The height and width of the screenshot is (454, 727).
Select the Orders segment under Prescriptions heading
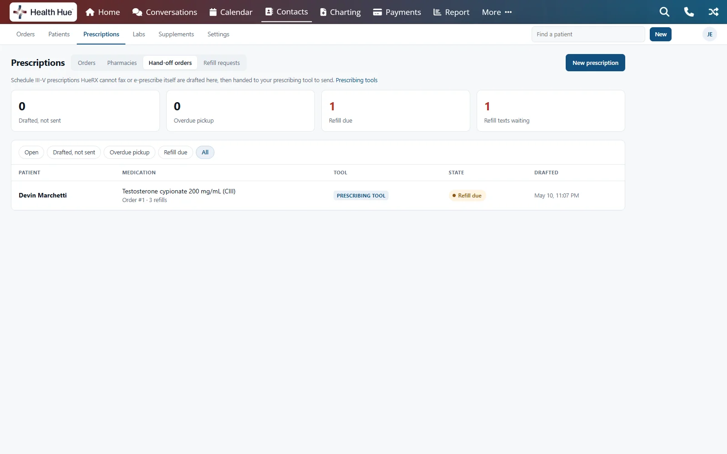[x=86, y=63]
